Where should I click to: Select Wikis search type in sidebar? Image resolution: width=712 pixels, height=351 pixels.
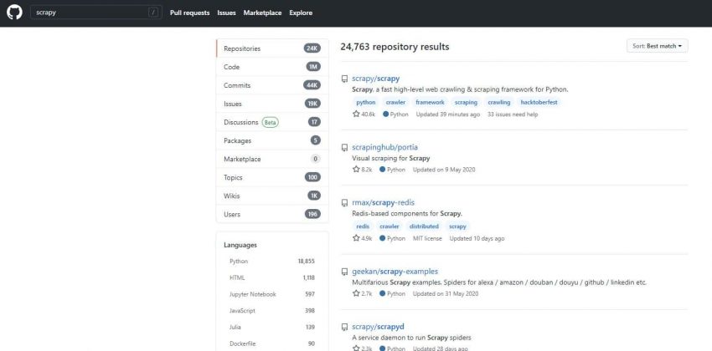tap(272, 196)
